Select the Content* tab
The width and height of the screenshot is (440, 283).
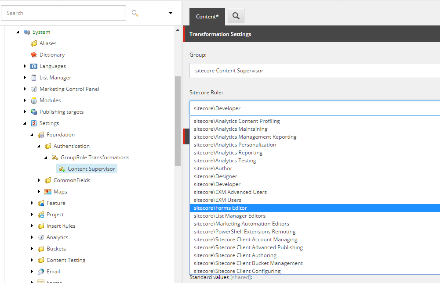pos(207,17)
